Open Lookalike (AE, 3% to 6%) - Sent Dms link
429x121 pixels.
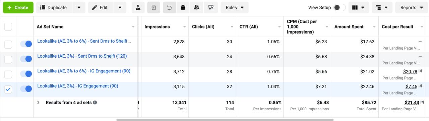(x=84, y=41)
